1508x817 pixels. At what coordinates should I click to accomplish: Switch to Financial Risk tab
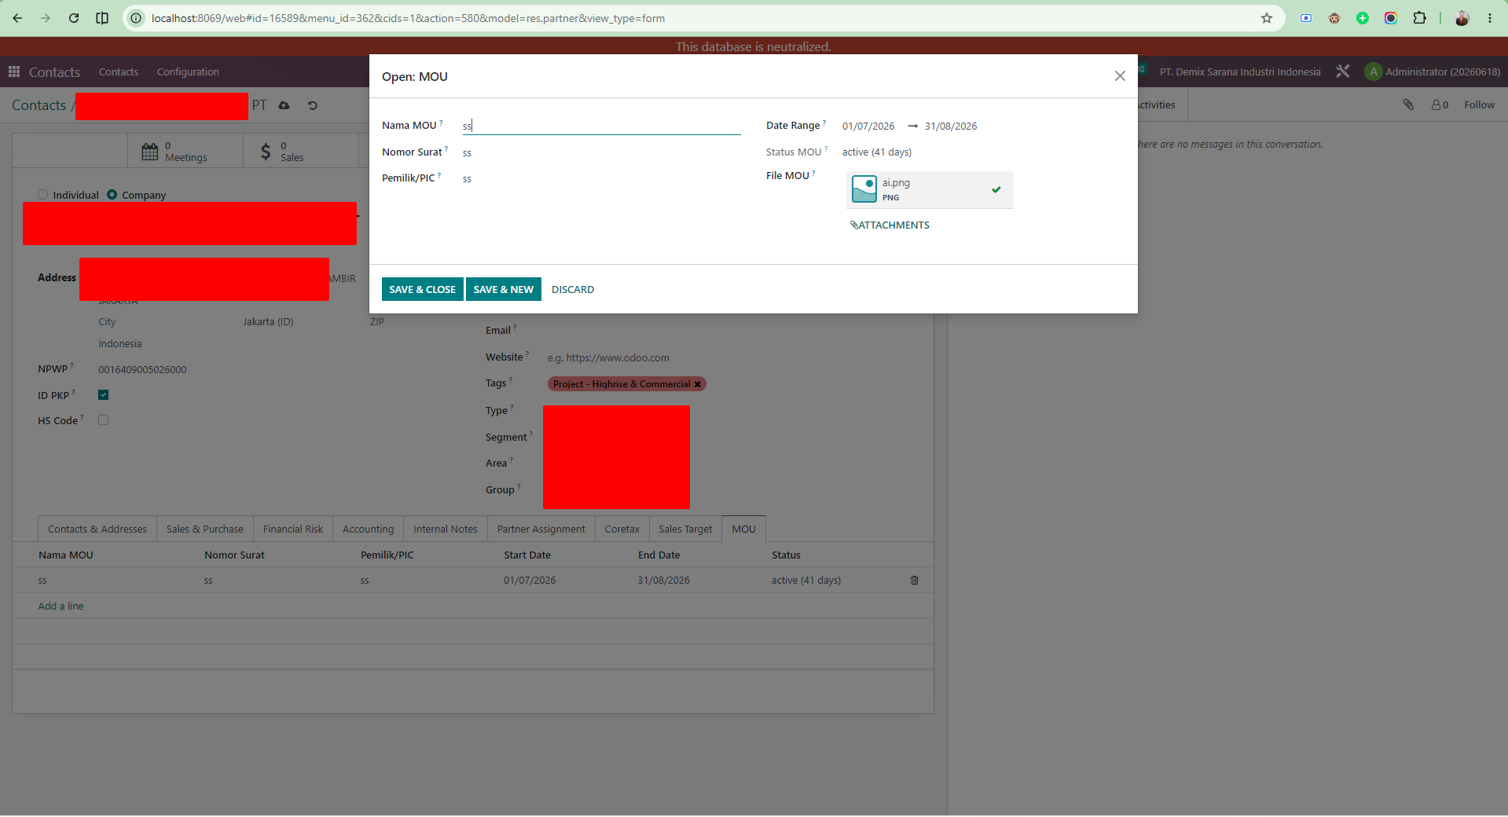tap(293, 529)
